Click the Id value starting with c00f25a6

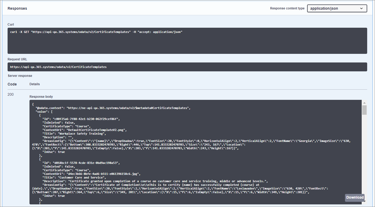click(x=86, y=119)
